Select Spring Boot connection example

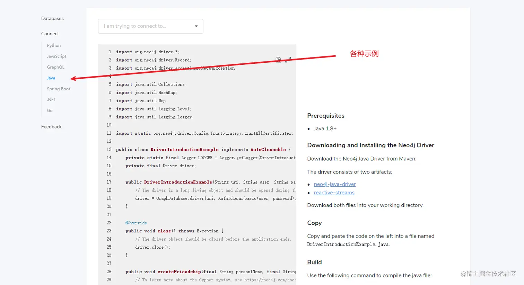pyautogui.click(x=59, y=89)
